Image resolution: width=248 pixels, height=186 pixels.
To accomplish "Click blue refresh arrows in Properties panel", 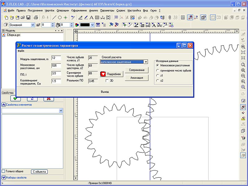I will (32, 98).
